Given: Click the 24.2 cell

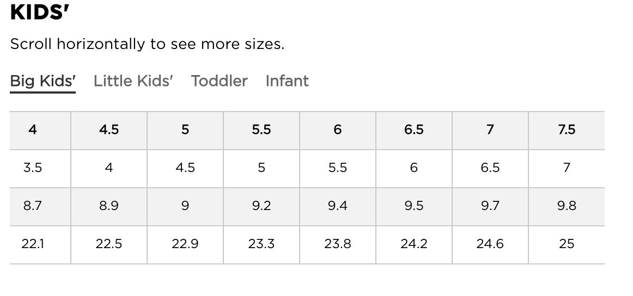Looking at the screenshot, I should [414, 244].
